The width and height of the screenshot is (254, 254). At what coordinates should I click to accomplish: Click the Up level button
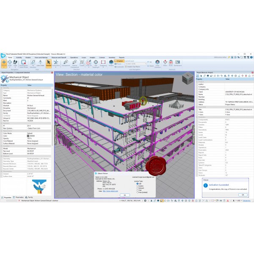click(x=149, y=62)
